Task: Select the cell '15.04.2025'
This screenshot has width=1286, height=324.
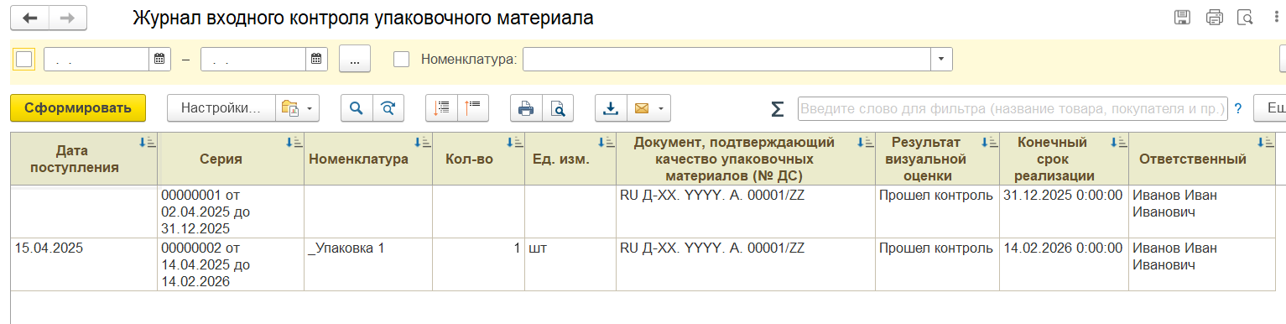Action: pos(84,264)
